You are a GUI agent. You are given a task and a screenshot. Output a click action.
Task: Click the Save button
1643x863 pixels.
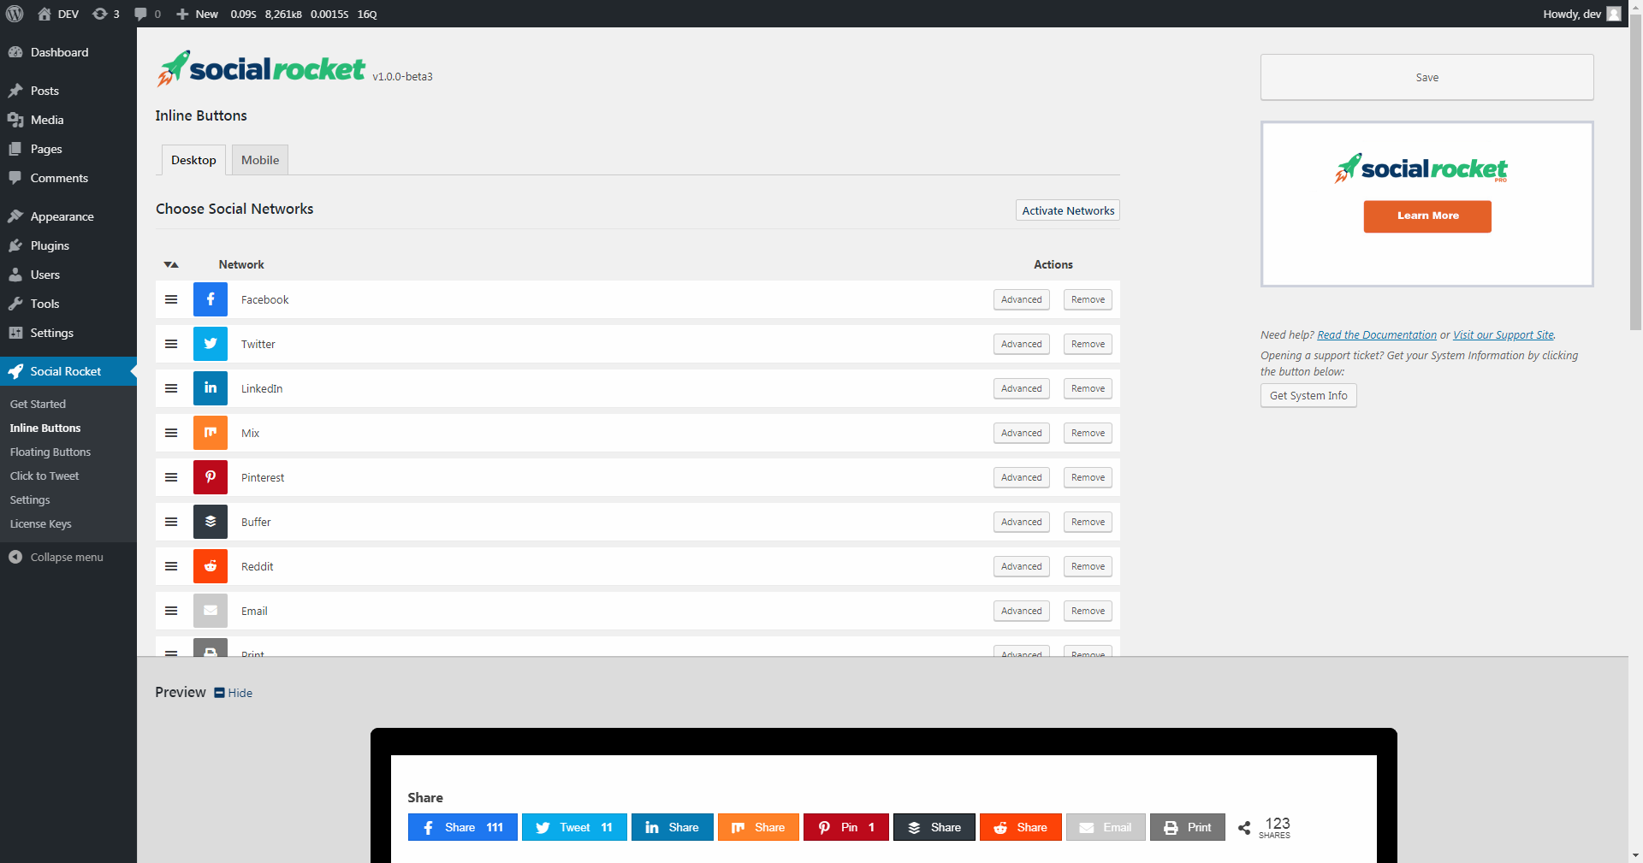pyautogui.click(x=1427, y=77)
